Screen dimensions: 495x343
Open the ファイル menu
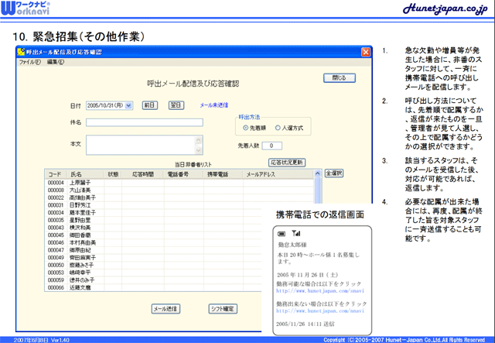click(x=29, y=61)
